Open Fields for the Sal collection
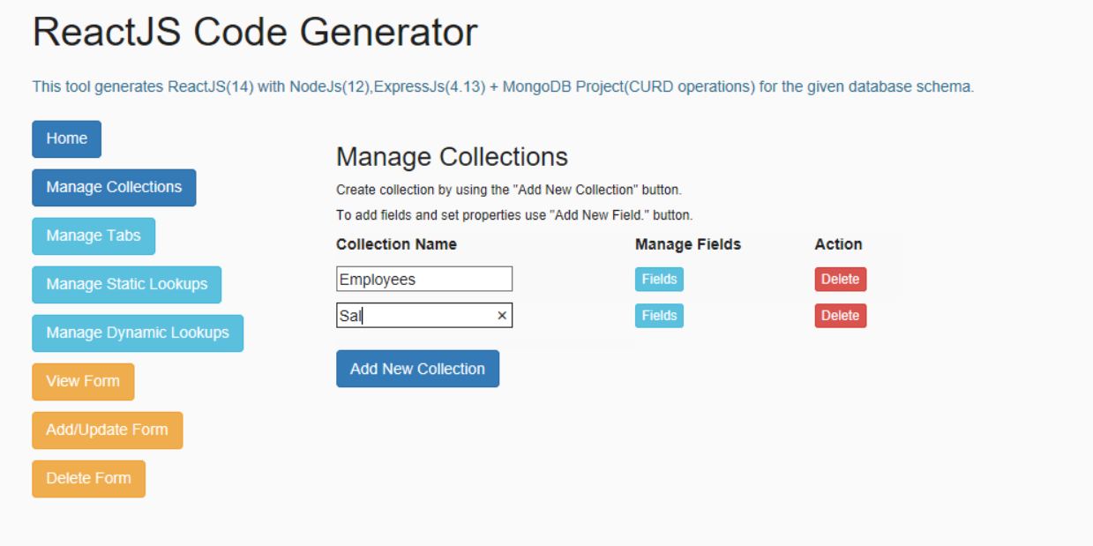1093x546 pixels. (x=659, y=316)
